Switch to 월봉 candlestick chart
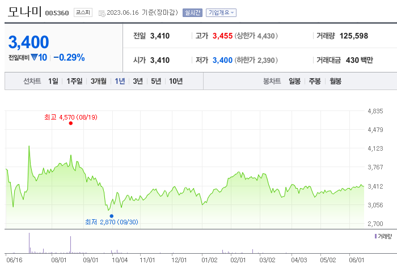Image resolution: width=397 pixels, height=273 pixels. point(336,81)
